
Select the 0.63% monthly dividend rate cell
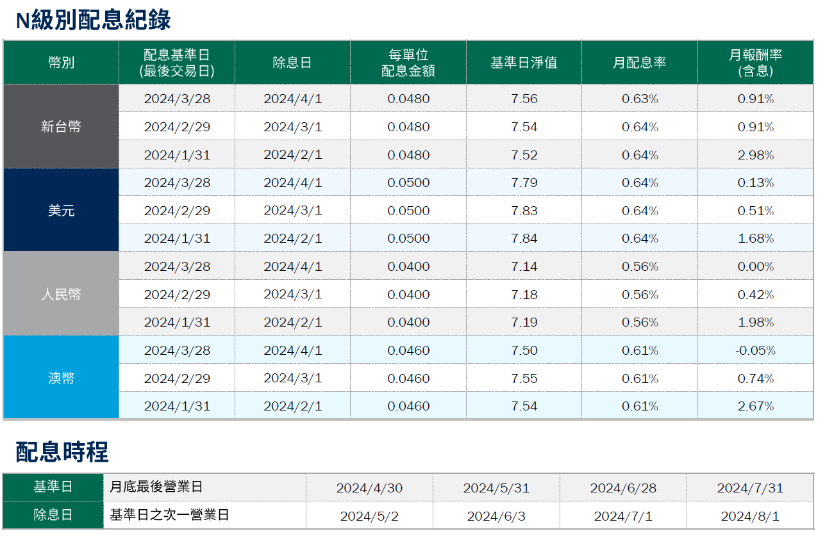639,99
